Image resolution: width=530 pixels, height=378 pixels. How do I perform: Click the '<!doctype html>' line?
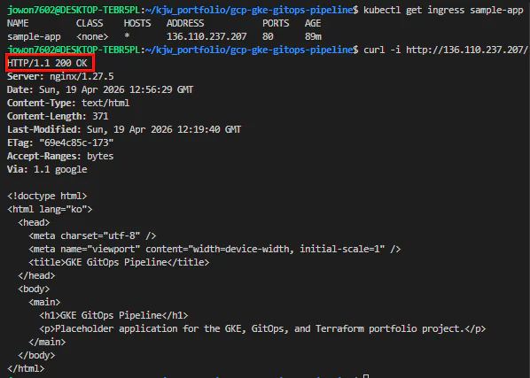point(47,197)
